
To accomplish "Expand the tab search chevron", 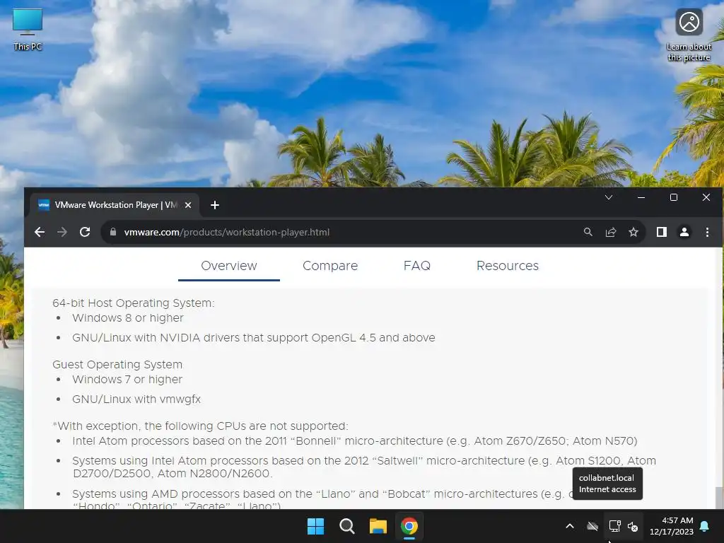I will [x=609, y=197].
